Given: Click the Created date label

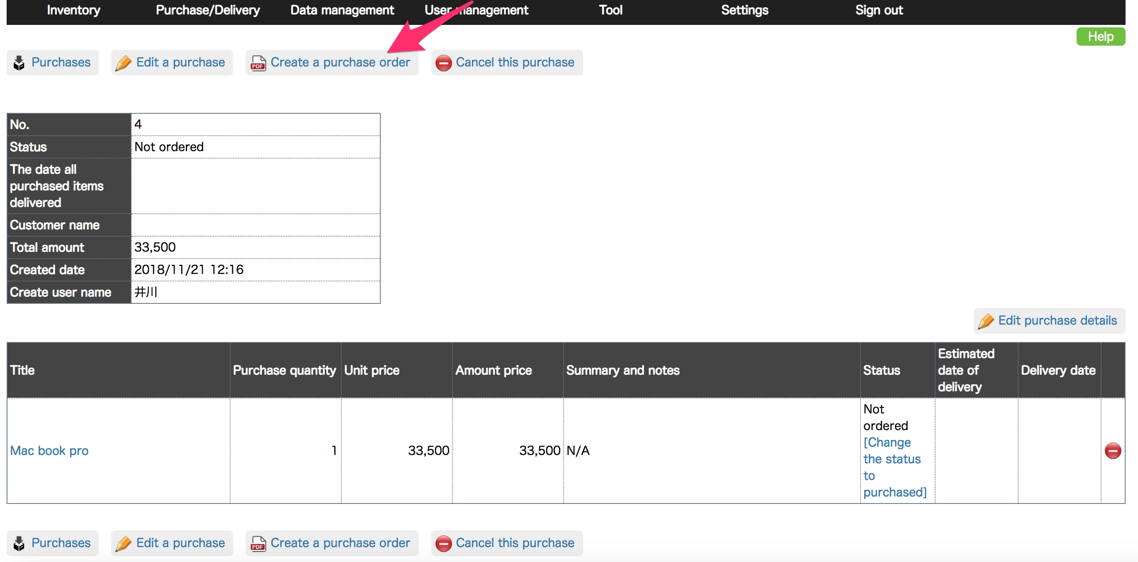Looking at the screenshot, I should 47,270.
